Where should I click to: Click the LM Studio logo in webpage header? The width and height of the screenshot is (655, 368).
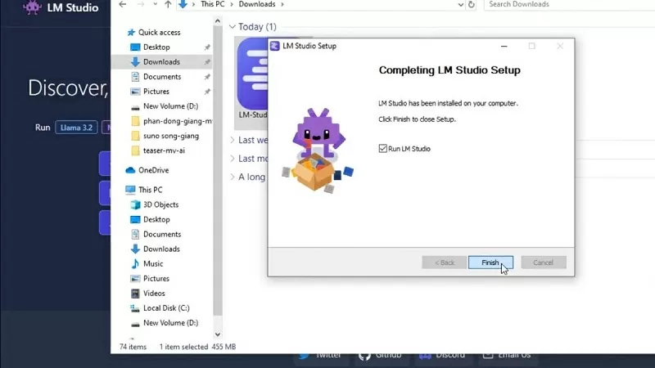33,8
